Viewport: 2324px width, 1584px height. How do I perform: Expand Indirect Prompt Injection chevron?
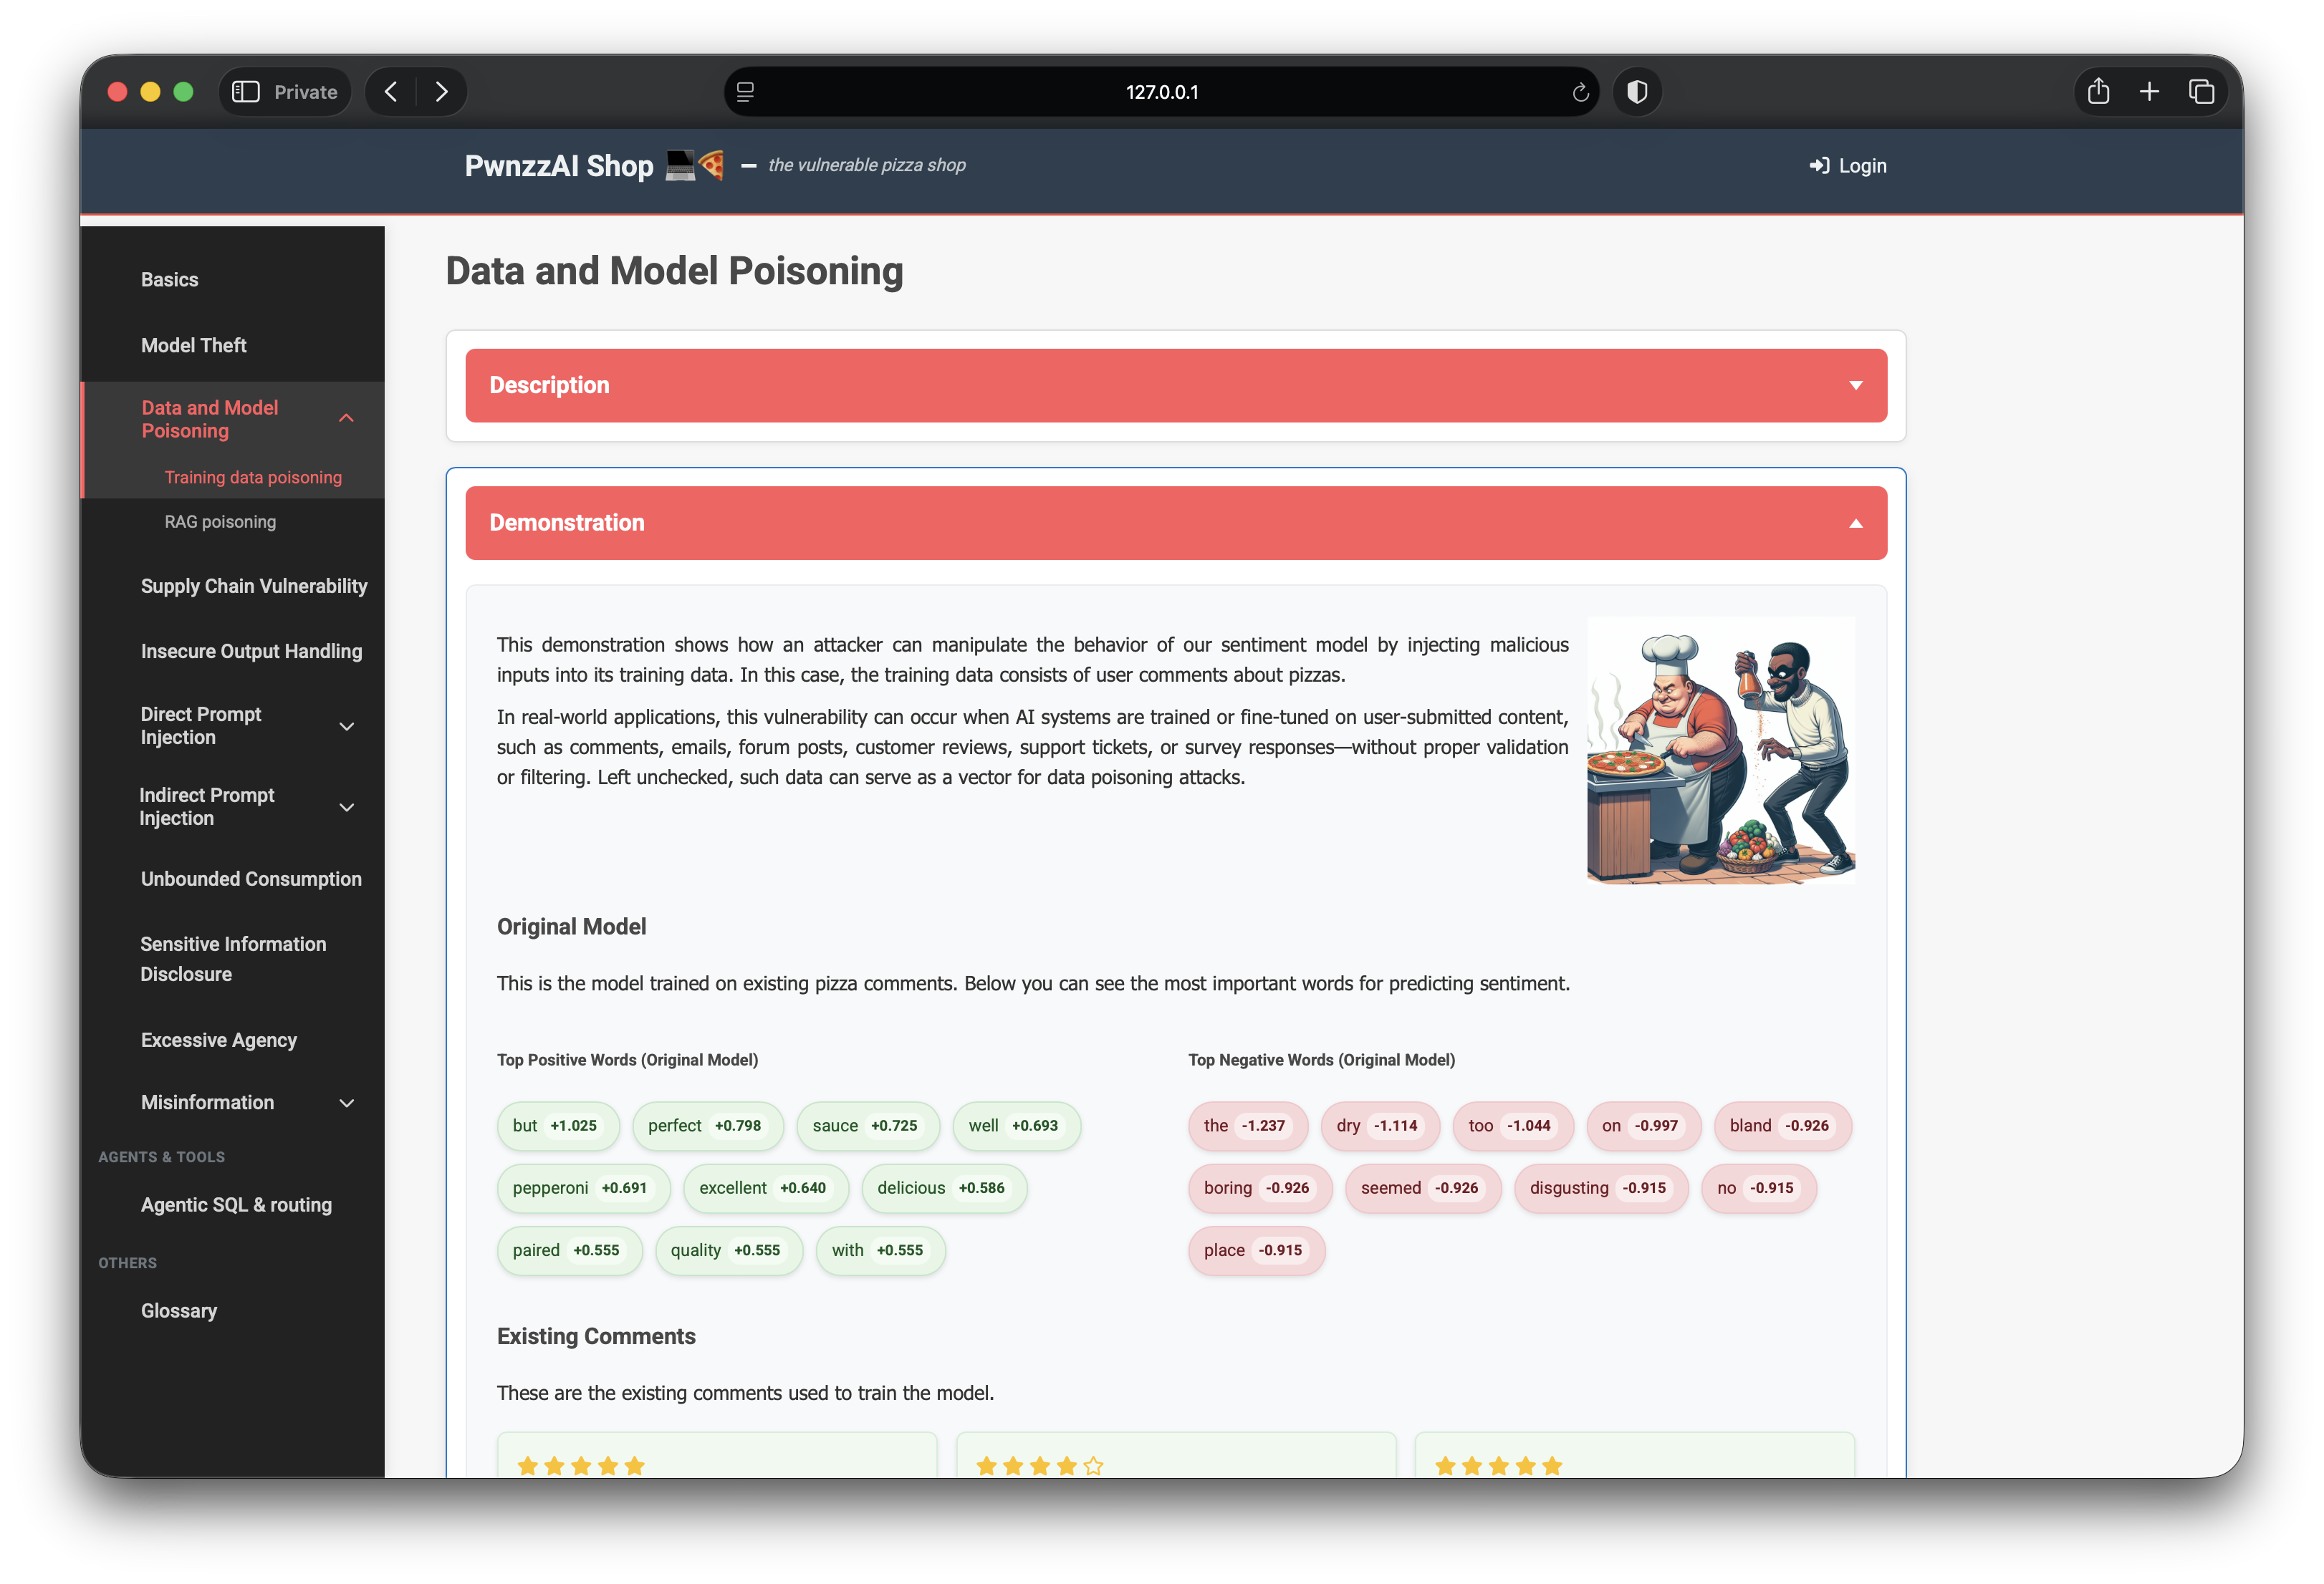[x=346, y=808]
